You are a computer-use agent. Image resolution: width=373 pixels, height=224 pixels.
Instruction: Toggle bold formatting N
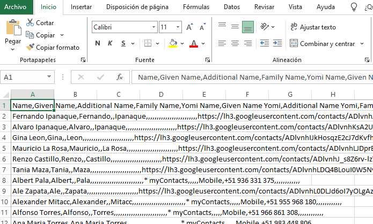click(x=98, y=43)
